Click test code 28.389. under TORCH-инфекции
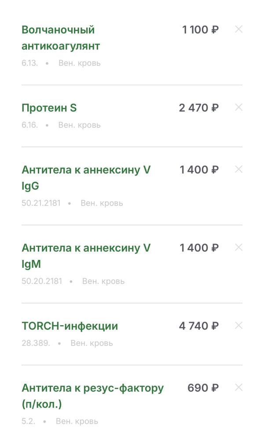The image size is (264, 439). click(x=36, y=343)
